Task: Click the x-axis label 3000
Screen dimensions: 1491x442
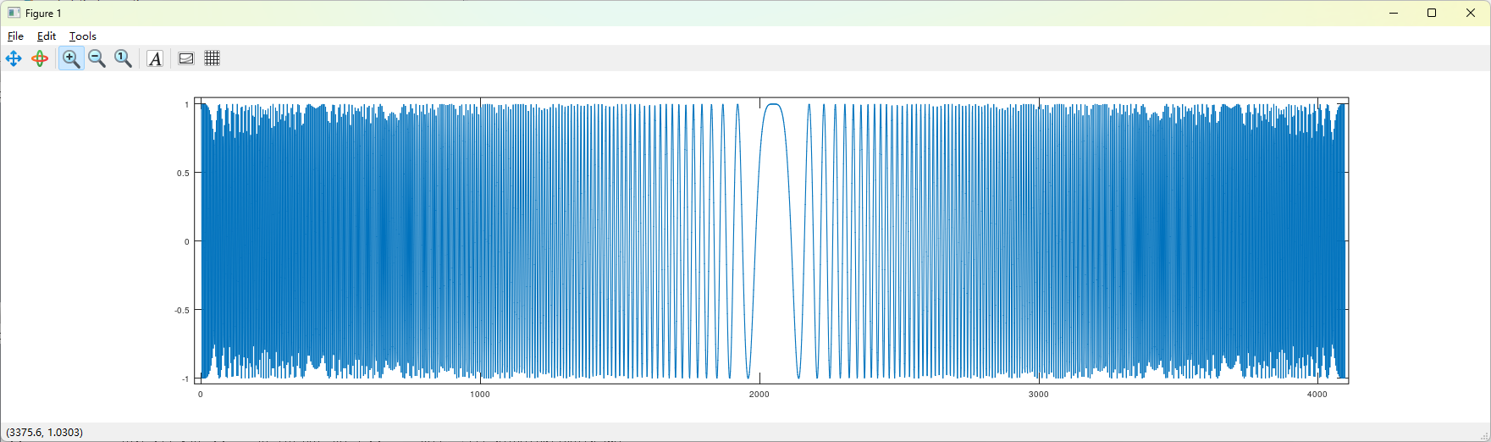Action: click(x=1039, y=395)
